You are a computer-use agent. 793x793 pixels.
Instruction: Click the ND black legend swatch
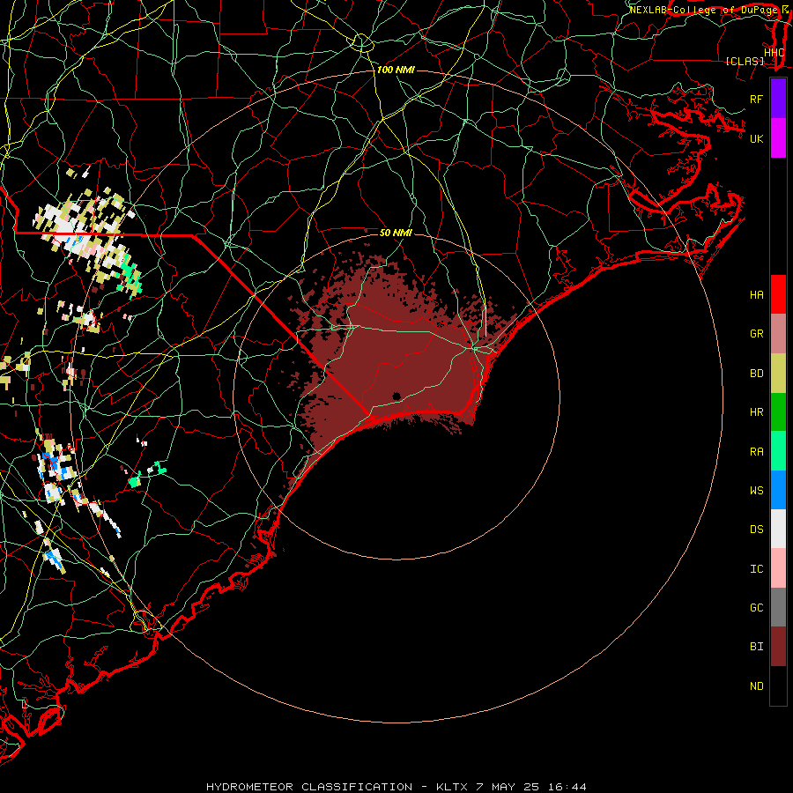pyautogui.click(x=778, y=686)
